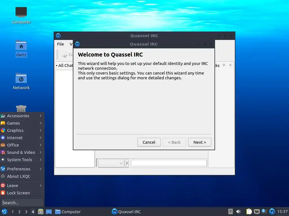Image resolution: width=289 pixels, height=216 pixels.
Task: Open the Sound & Video category
Action: [22, 152]
